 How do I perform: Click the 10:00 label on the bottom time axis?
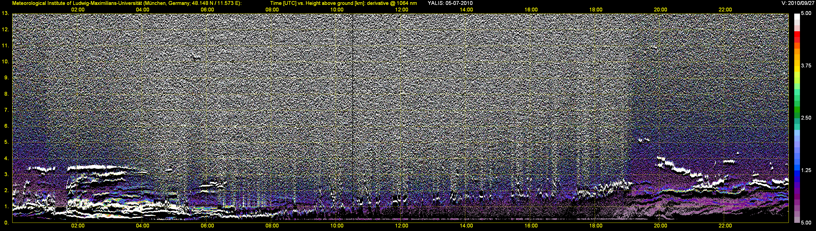click(x=337, y=226)
